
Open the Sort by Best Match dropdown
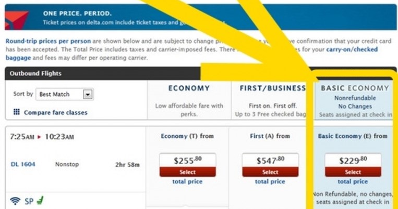65,94
